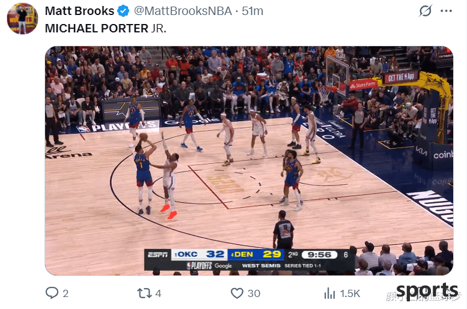This screenshot has width=467, height=309.
Task: Open Matt Brooks profile avatar
Action: tap(22, 19)
